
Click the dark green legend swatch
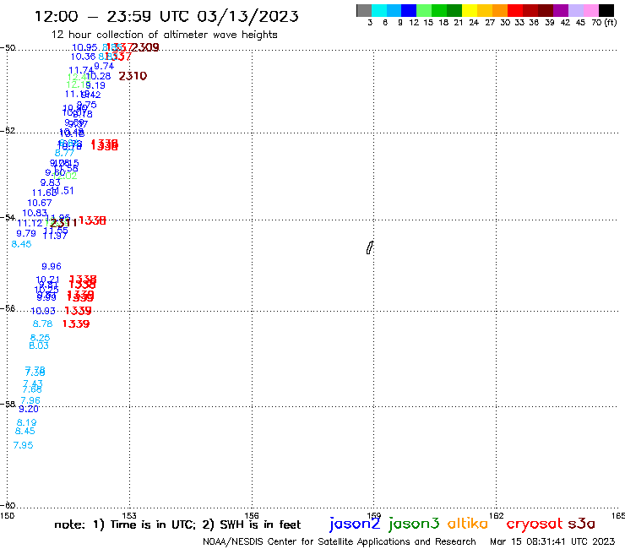[454, 10]
